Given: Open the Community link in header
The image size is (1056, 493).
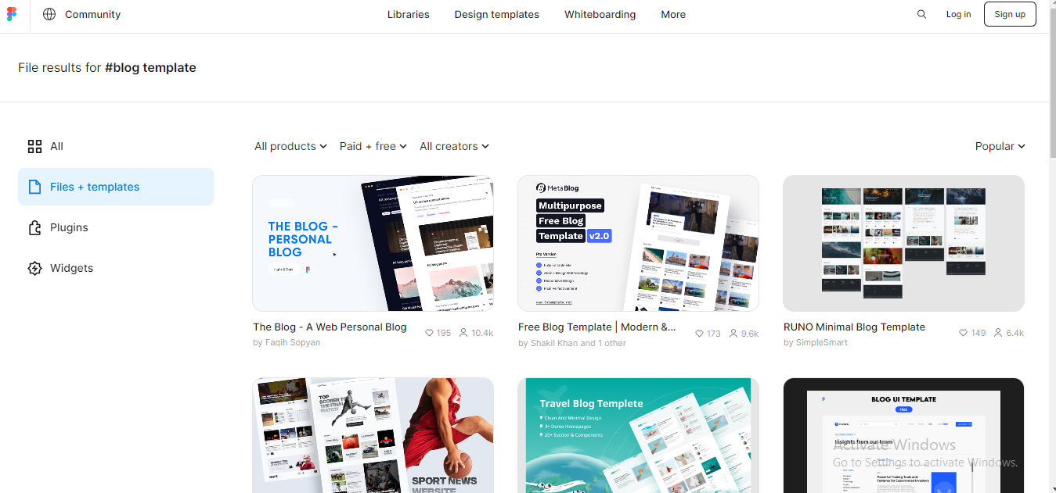Looking at the screenshot, I should pos(92,14).
